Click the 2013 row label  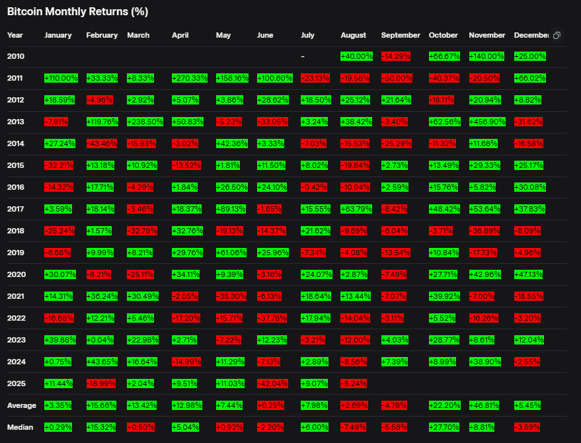coord(16,122)
